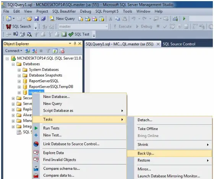Open Script Database as submenu

[x=79, y=111]
